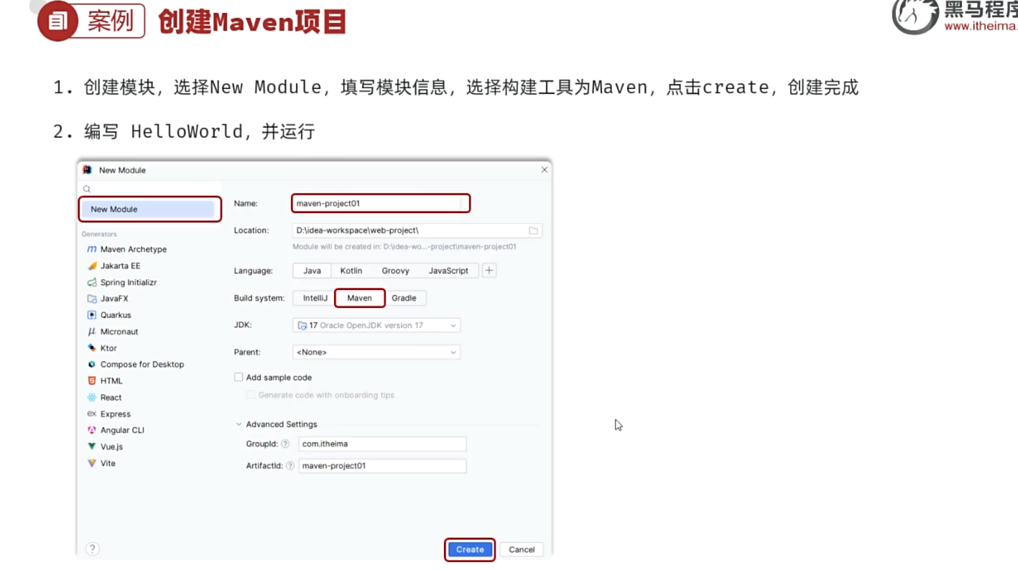Click the Vue.js generator icon

(92, 447)
